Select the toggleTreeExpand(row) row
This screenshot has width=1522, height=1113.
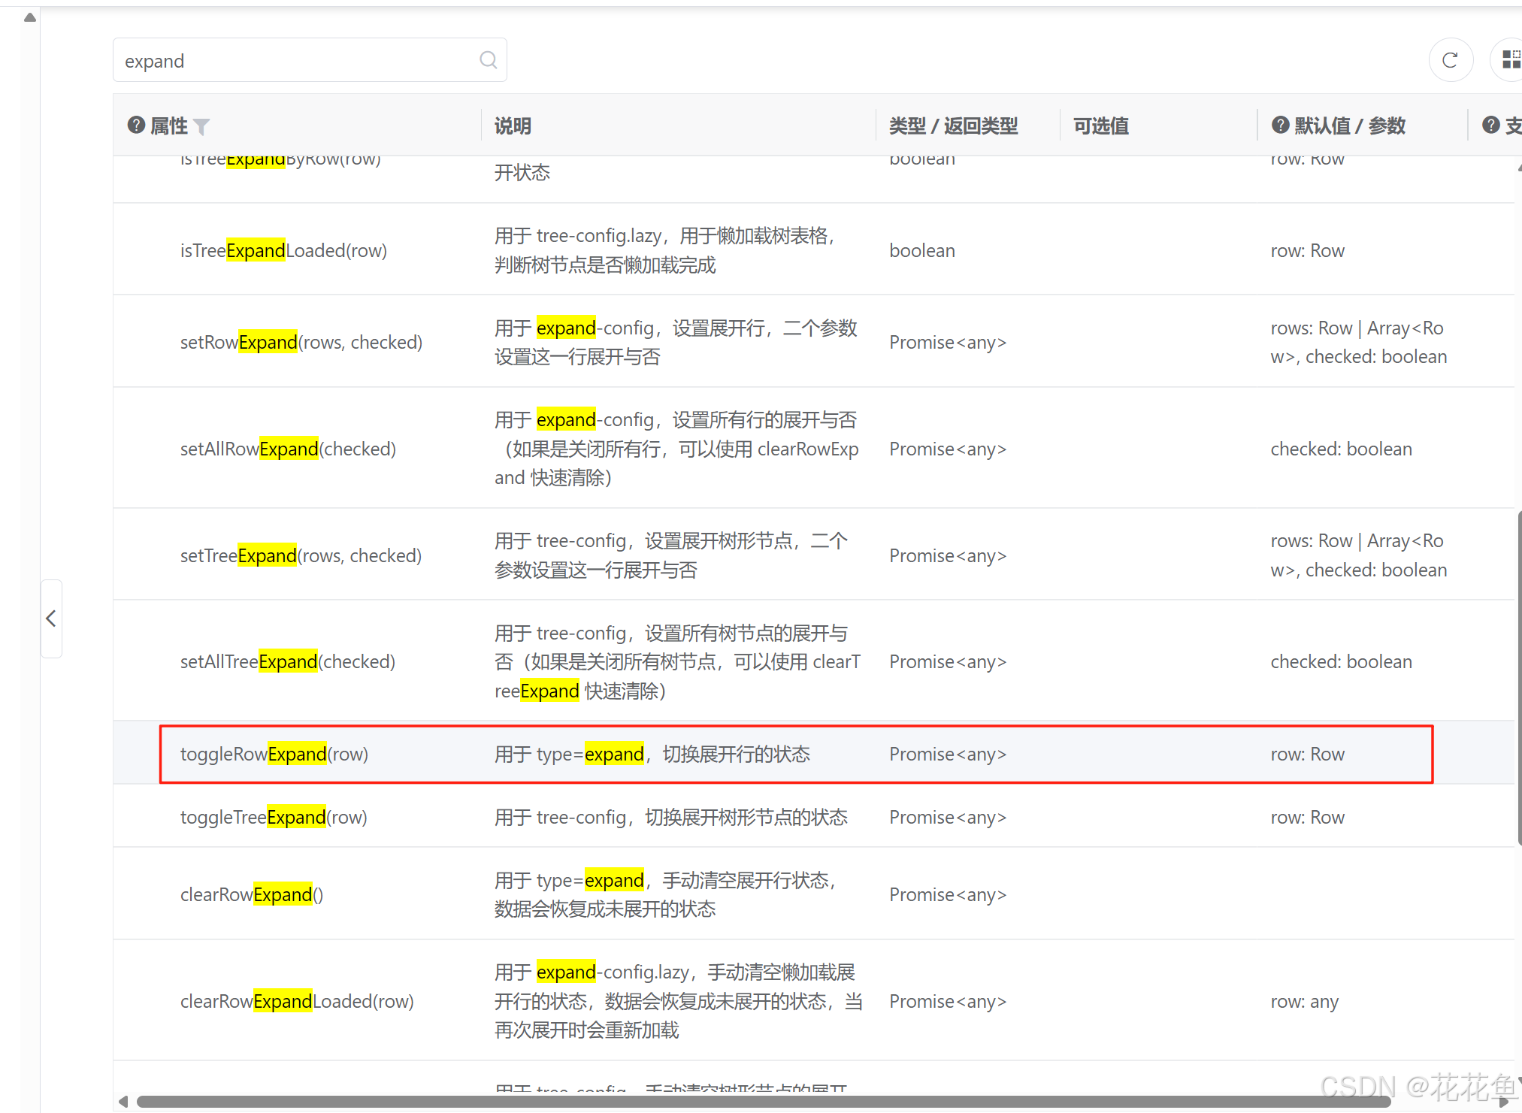(274, 817)
